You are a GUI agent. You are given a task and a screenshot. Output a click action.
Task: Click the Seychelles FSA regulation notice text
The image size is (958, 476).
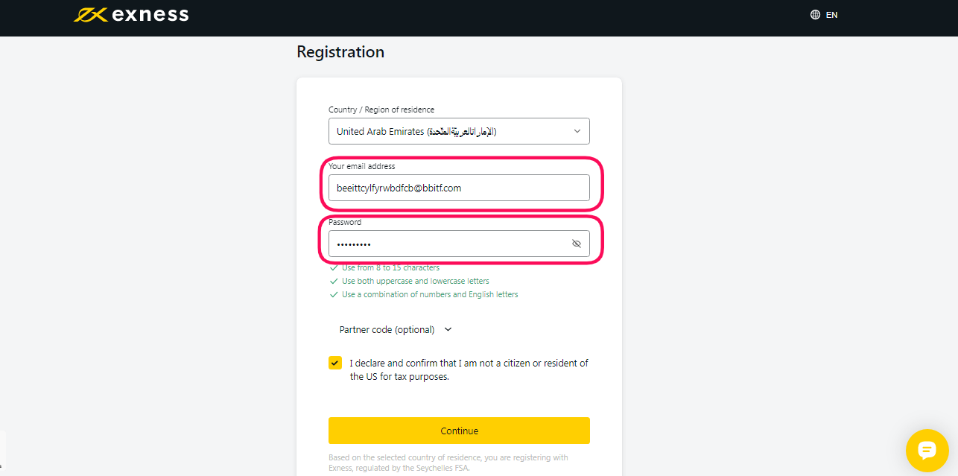(x=448, y=463)
